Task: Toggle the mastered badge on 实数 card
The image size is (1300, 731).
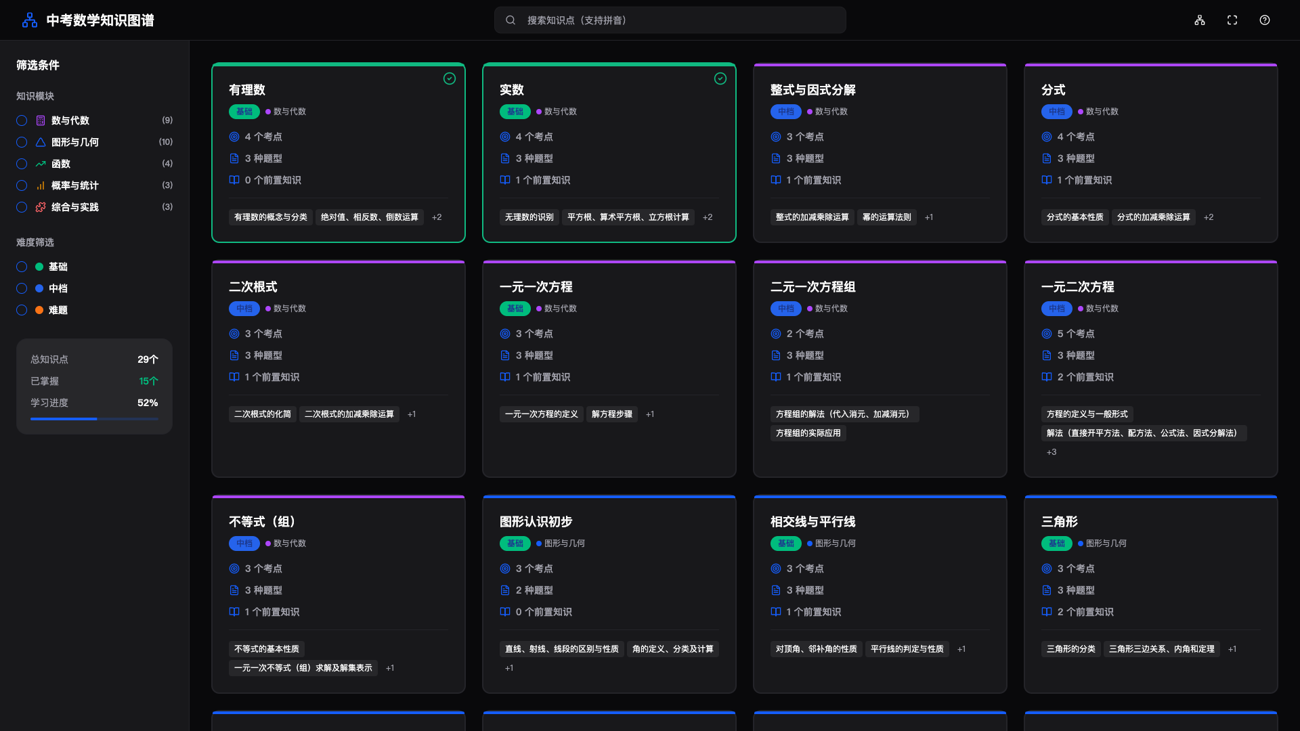Action: point(720,79)
